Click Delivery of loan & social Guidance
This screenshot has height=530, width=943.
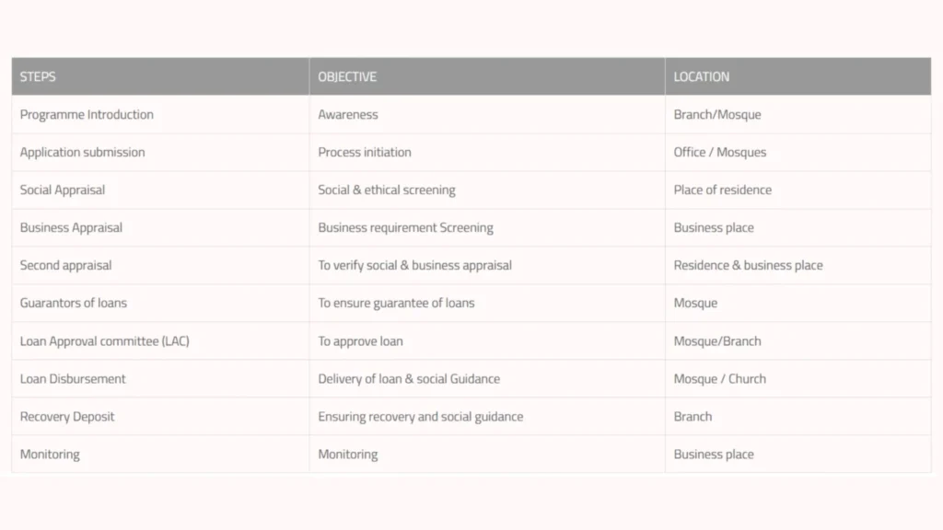409,378
